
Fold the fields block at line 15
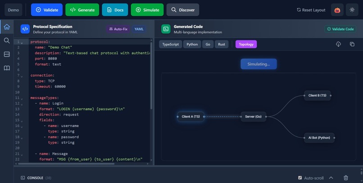click(22, 121)
